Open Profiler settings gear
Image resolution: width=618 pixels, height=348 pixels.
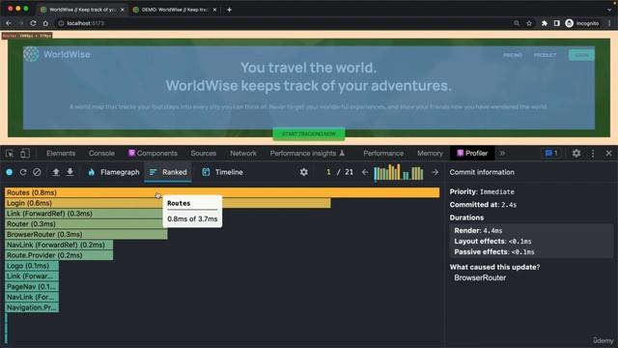(x=304, y=172)
